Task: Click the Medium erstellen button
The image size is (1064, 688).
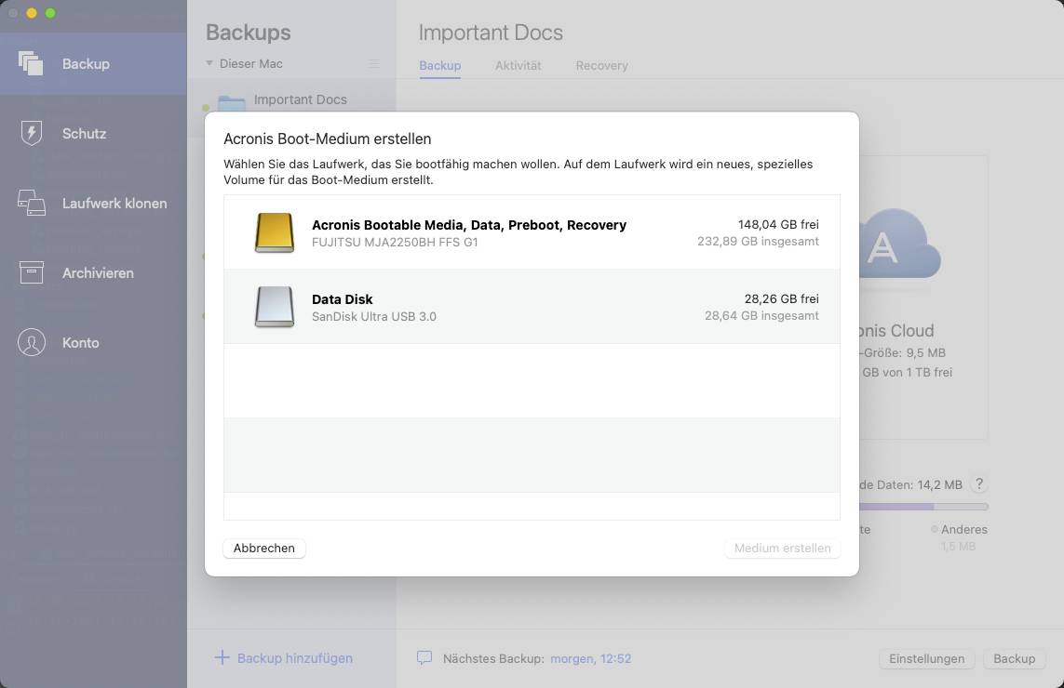Action: (x=782, y=548)
